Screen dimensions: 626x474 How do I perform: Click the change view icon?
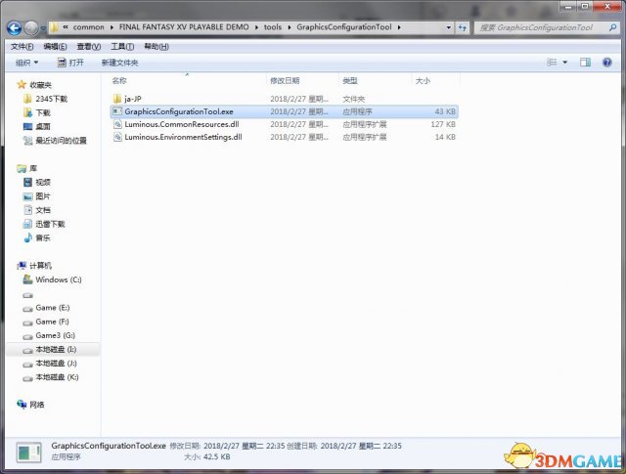pyautogui.click(x=552, y=63)
